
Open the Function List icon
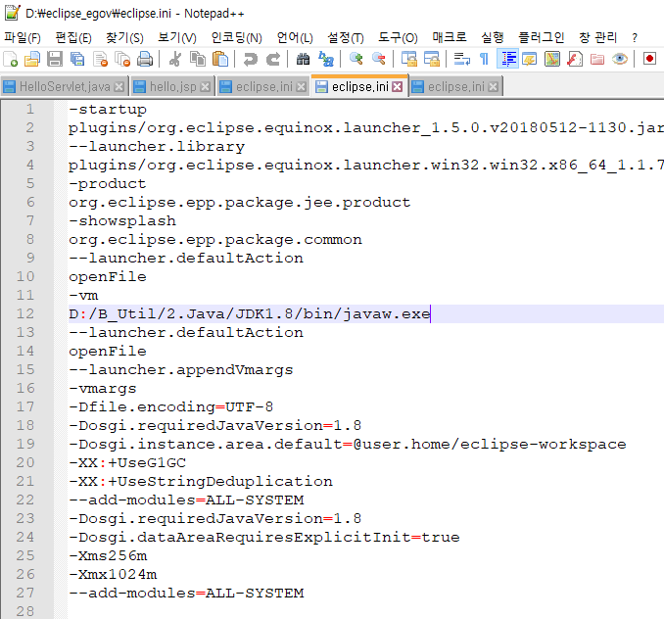pos(575,59)
